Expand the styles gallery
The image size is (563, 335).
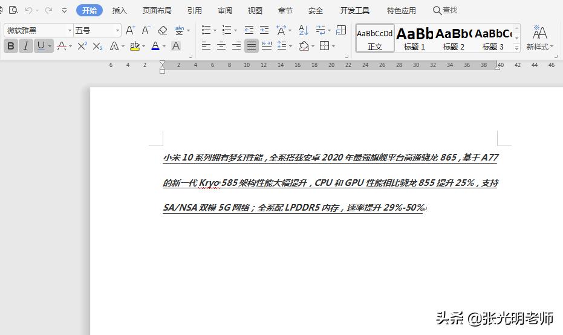tap(516, 48)
